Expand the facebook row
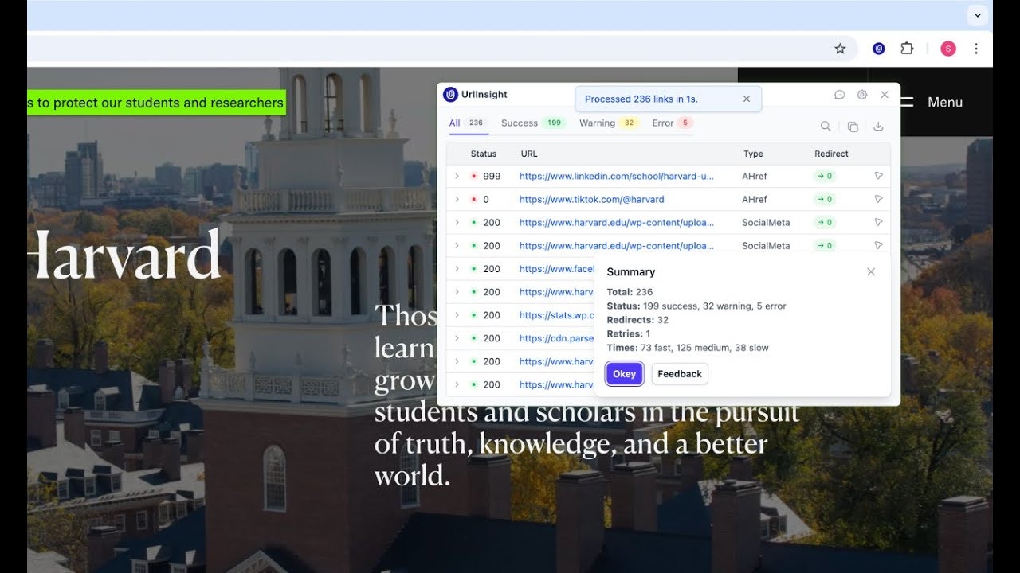This screenshot has width=1020, height=573. tap(457, 268)
